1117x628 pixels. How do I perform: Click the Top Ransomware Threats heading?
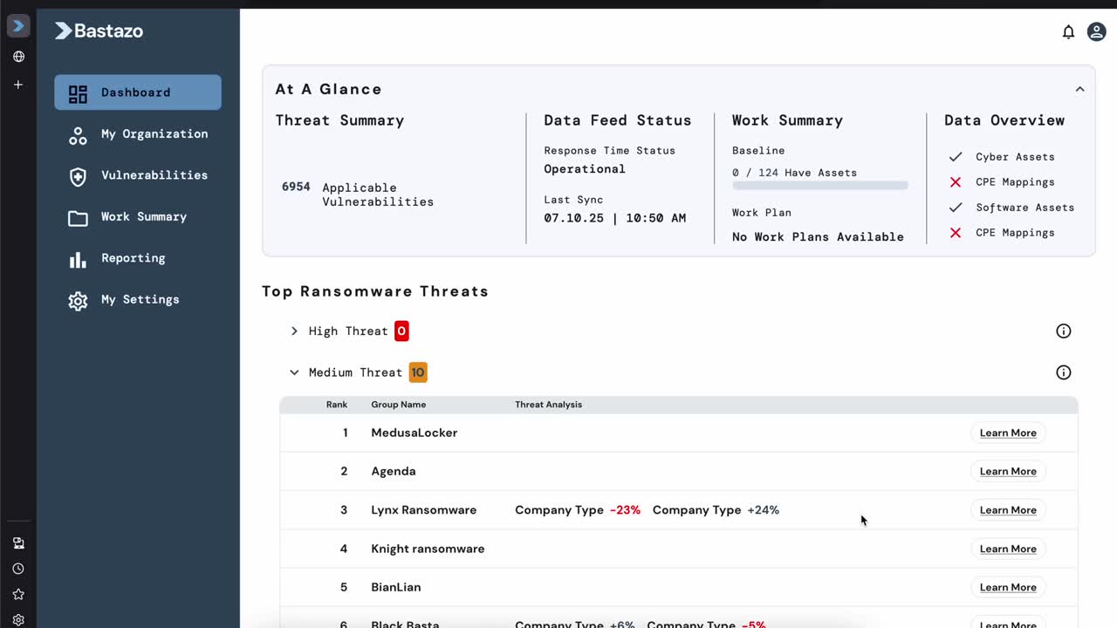coord(375,291)
